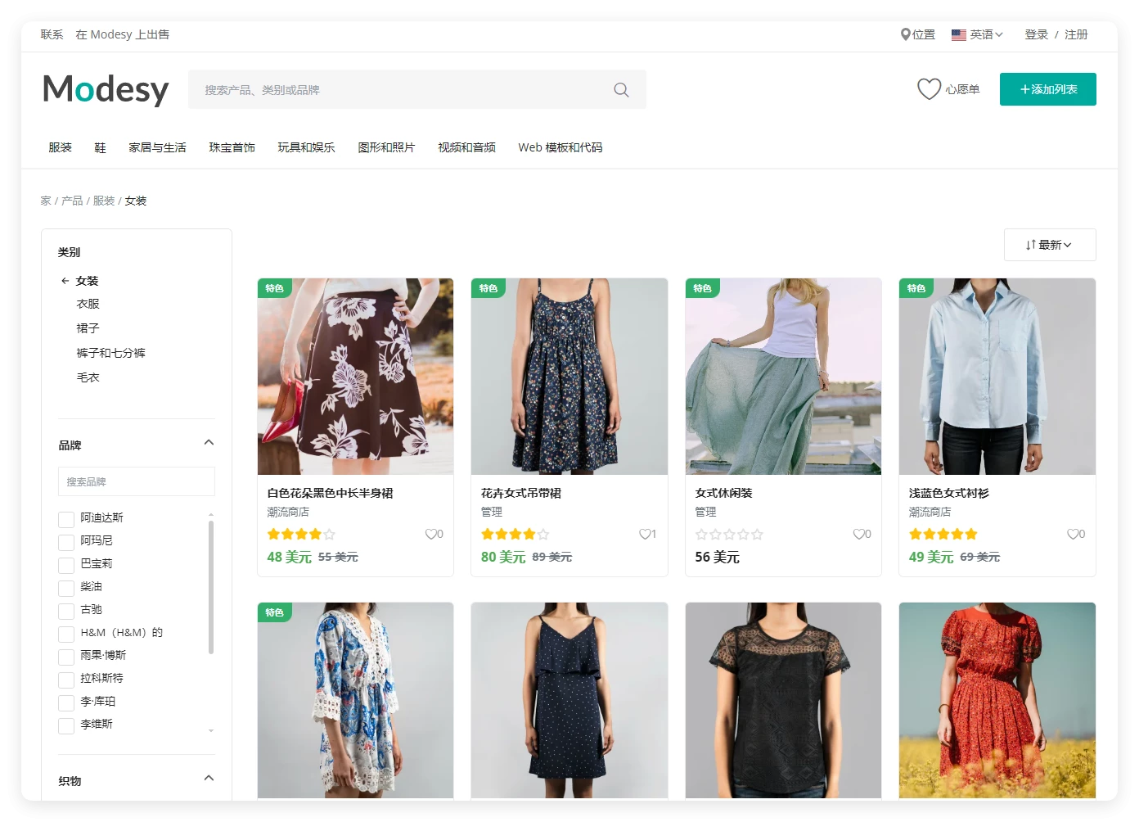Image resolution: width=1139 pixels, height=822 pixels.
Task: Favorite the black floral midi skirt
Action: [430, 535]
